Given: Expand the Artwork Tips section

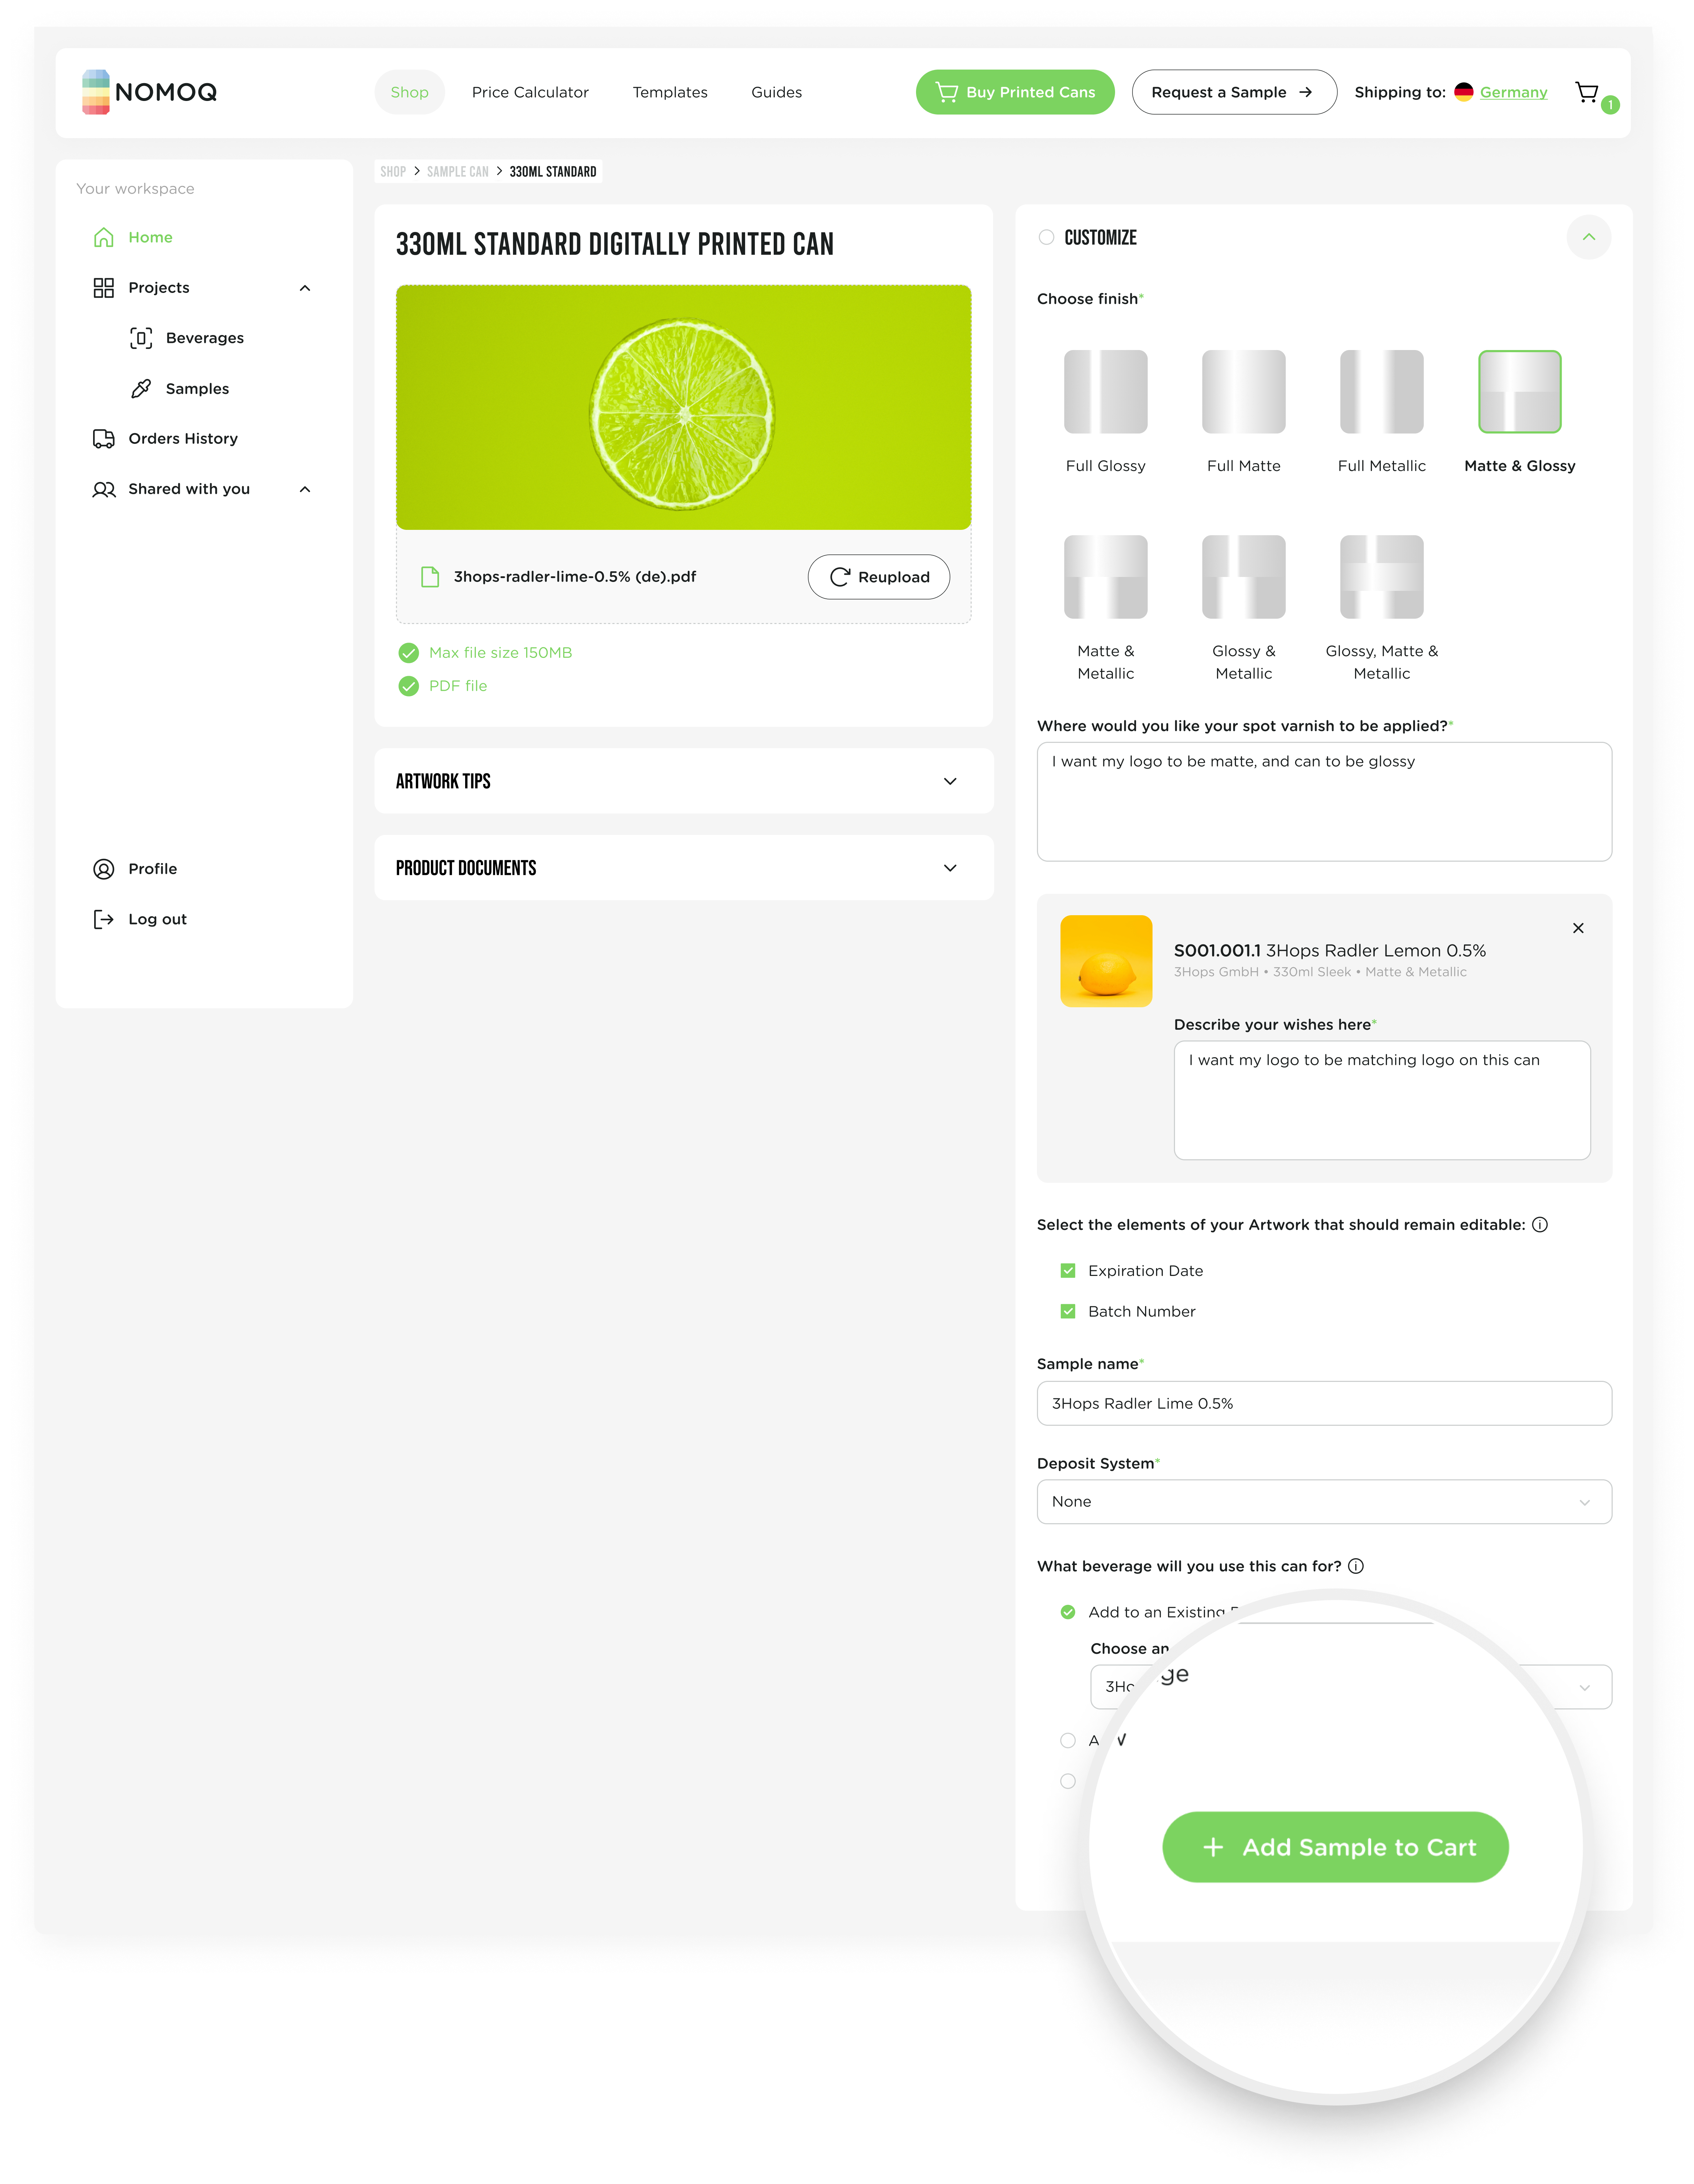Looking at the screenshot, I should click(950, 781).
